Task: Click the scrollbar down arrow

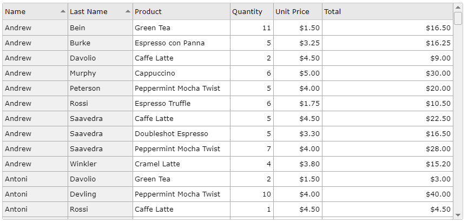Action: (x=458, y=215)
